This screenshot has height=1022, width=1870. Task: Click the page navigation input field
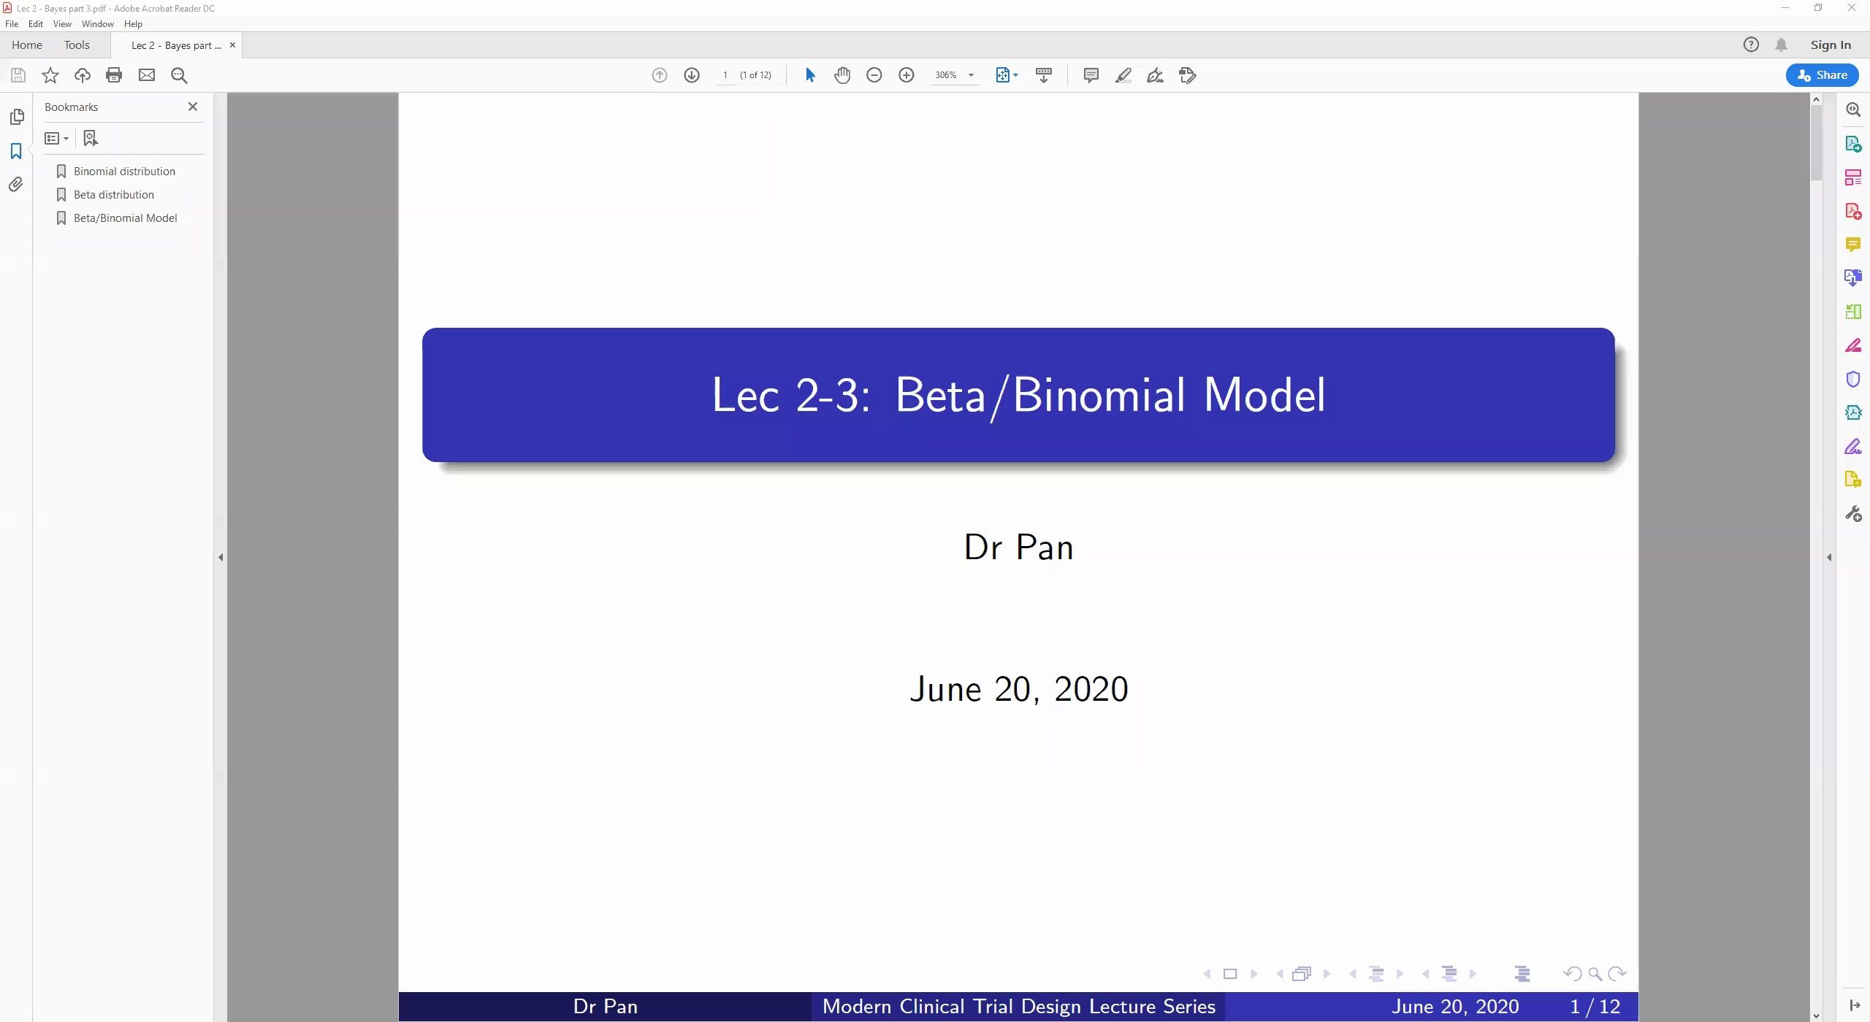click(x=724, y=75)
